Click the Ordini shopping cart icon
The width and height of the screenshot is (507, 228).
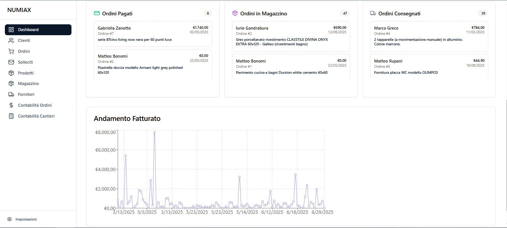11,51
